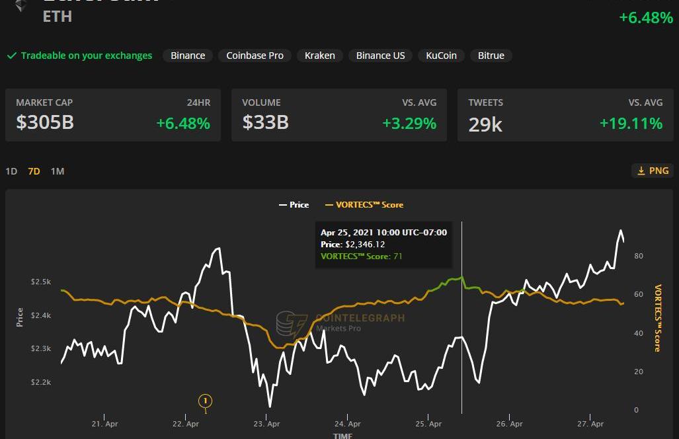Click the green checkmark tradeable icon
Viewport: 679px width, 439px height.
click(12, 56)
